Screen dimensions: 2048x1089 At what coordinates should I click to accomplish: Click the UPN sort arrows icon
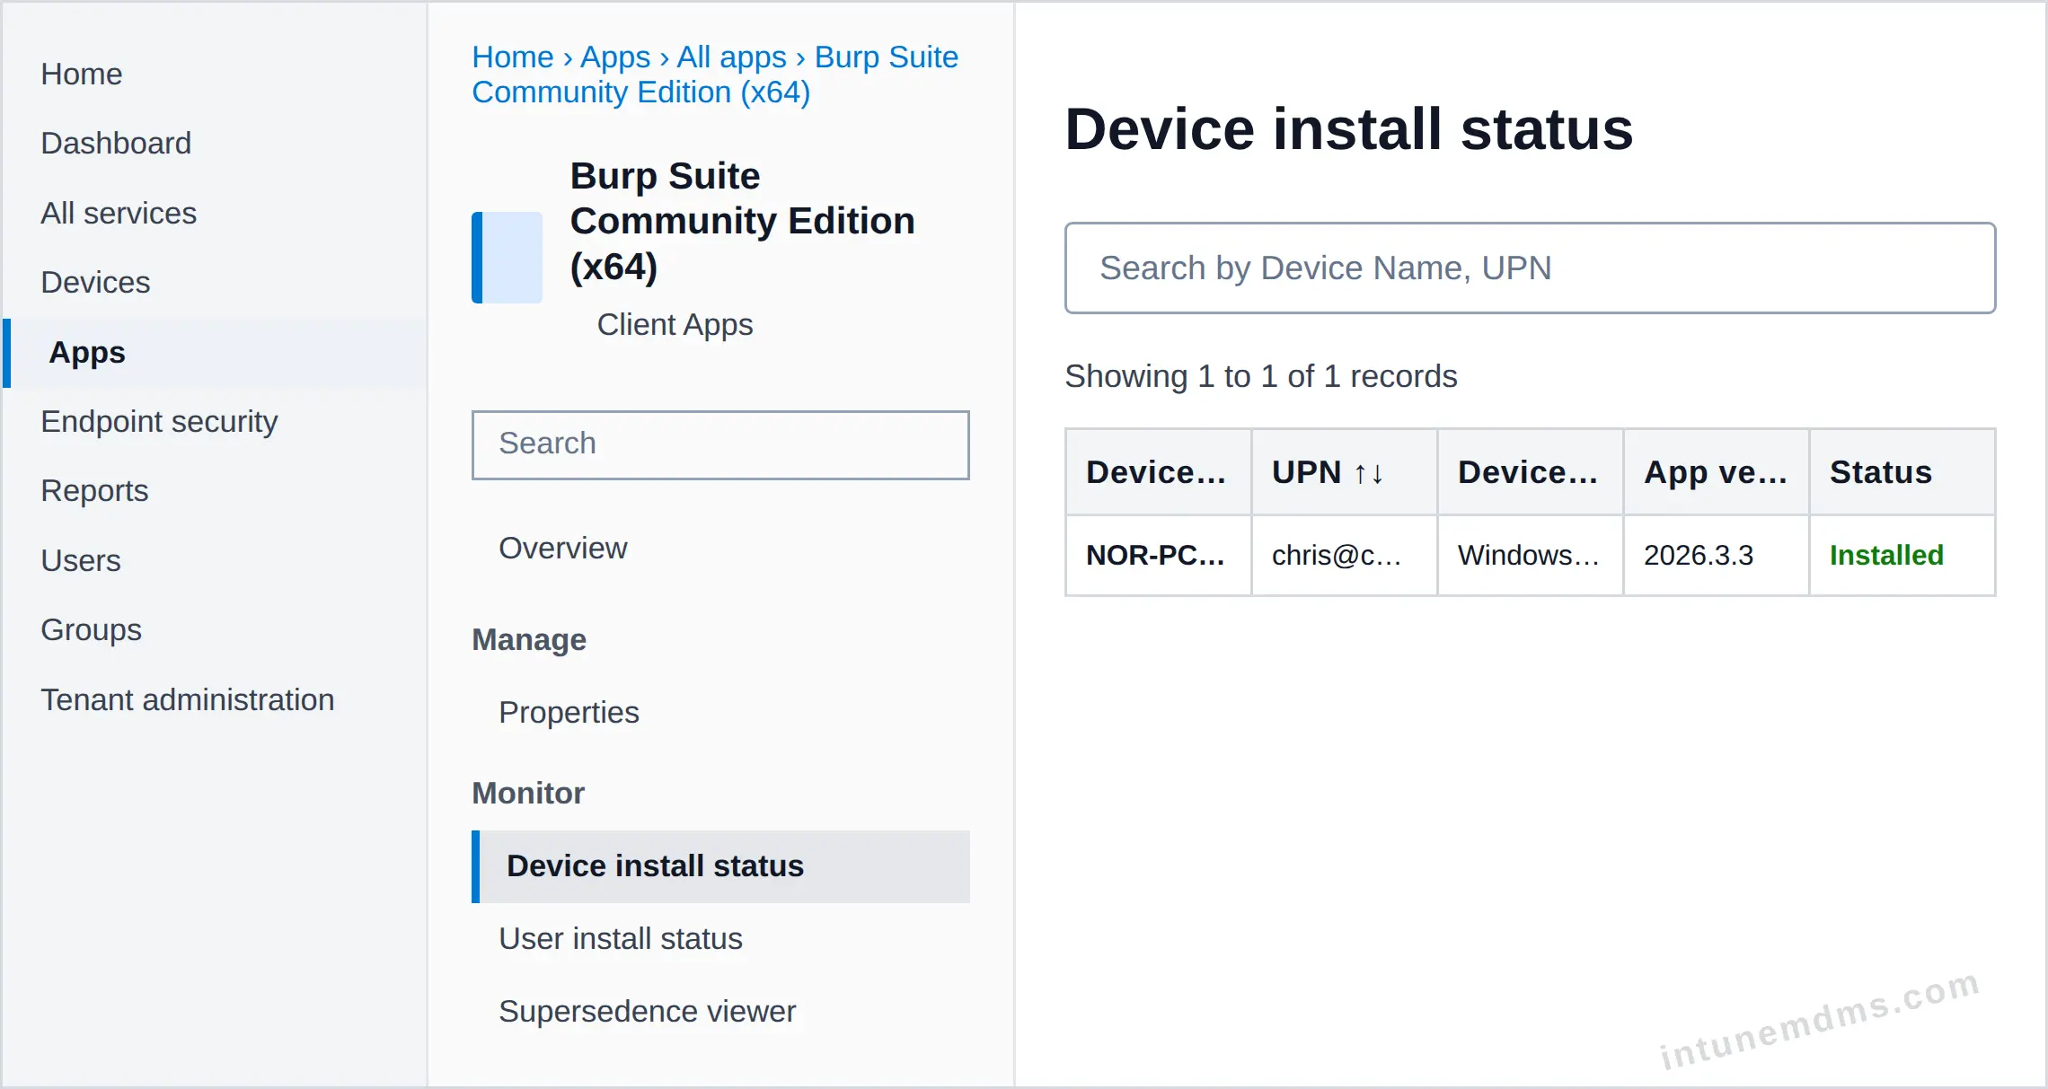(1369, 473)
